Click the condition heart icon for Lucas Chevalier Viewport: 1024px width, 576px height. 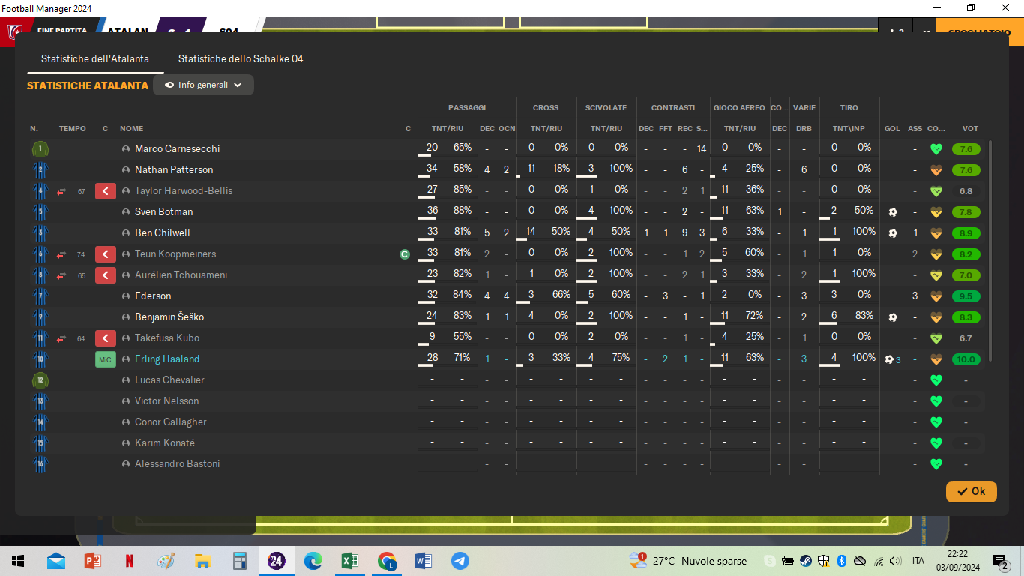pyautogui.click(x=936, y=380)
